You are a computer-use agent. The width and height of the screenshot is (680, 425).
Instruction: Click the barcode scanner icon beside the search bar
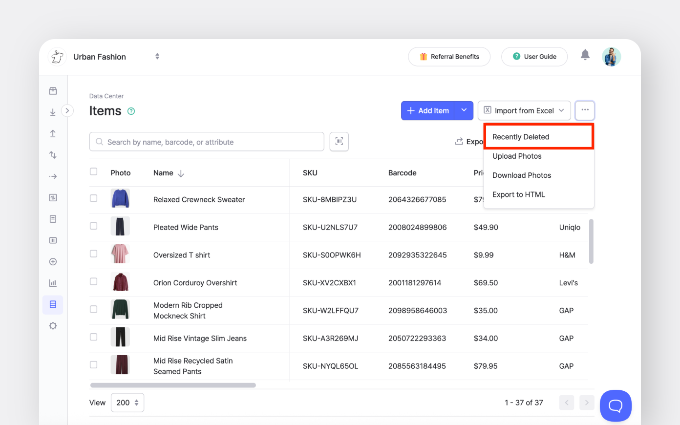pyautogui.click(x=339, y=141)
